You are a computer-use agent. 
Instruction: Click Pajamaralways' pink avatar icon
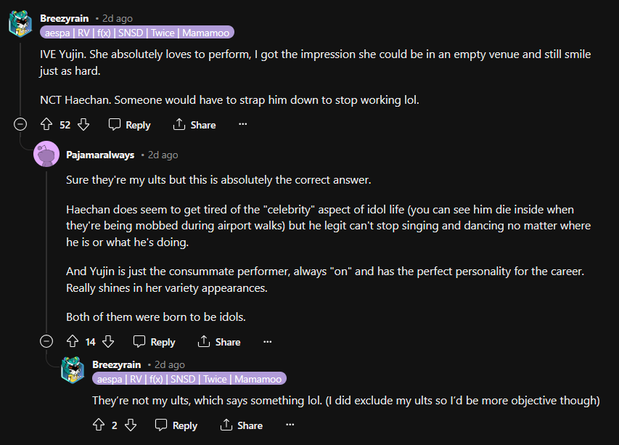pyautogui.click(x=46, y=154)
